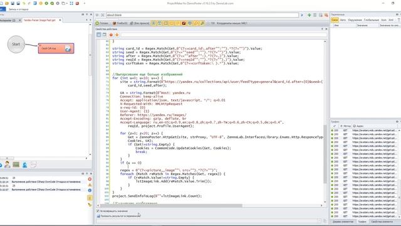Click the second layout icon in action properties toolbar
Screen dimensions: 401x226
[105, 35]
